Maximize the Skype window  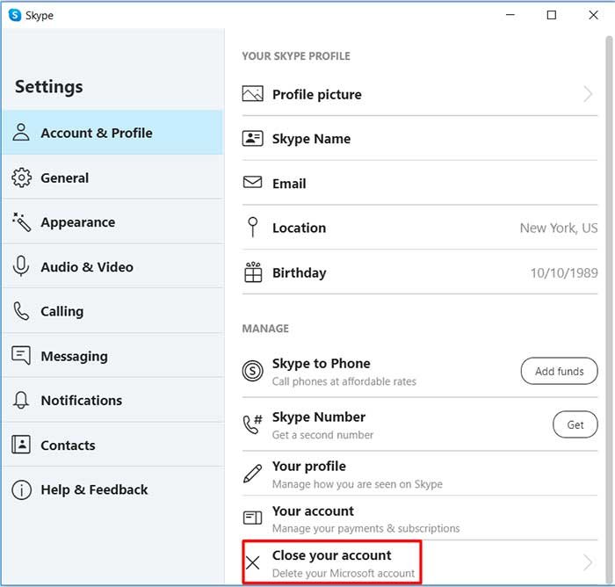[552, 15]
